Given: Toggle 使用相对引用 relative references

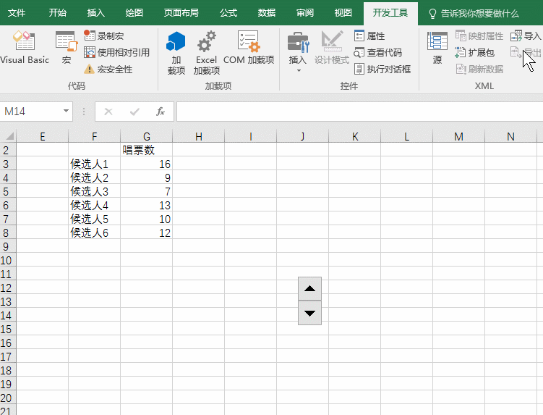Looking at the screenshot, I should 116,52.
